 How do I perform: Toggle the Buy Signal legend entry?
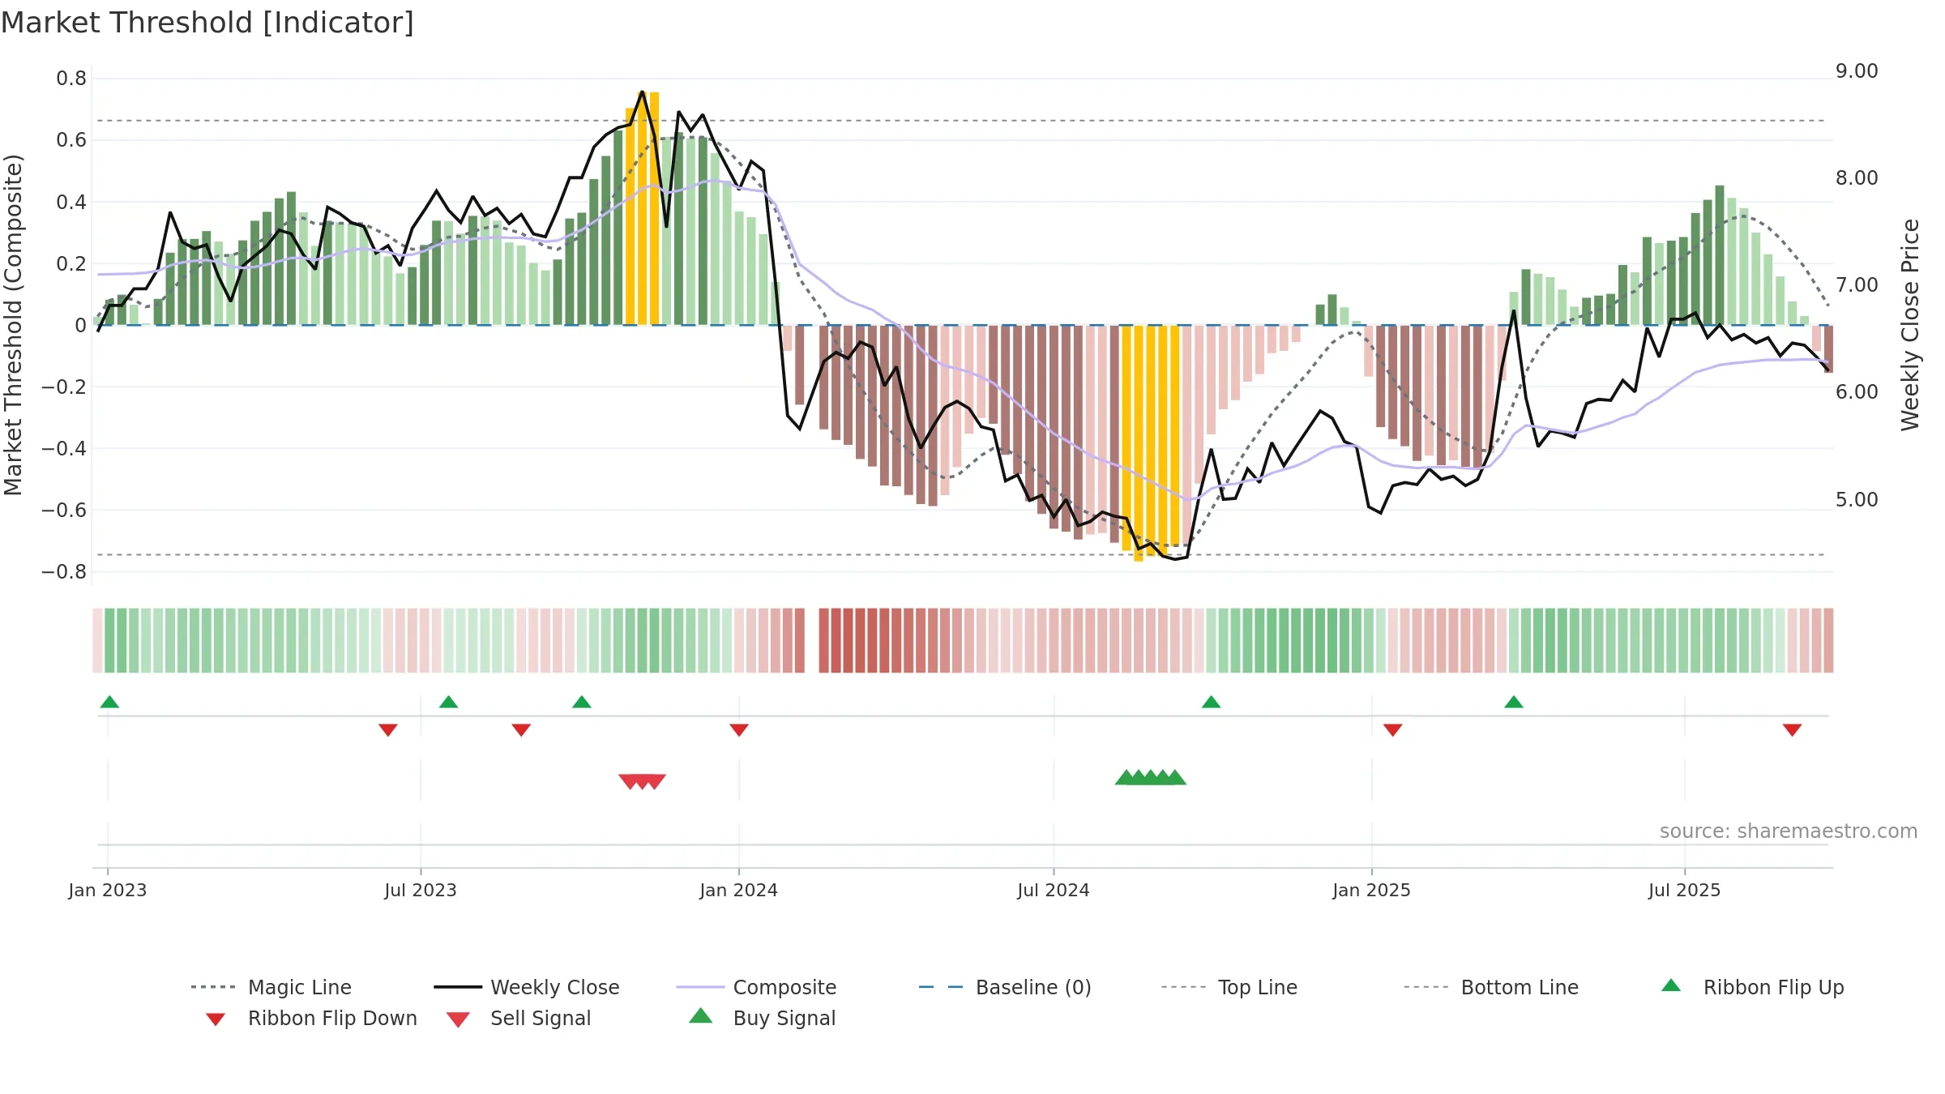pyautogui.click(x=762, y=1018)
